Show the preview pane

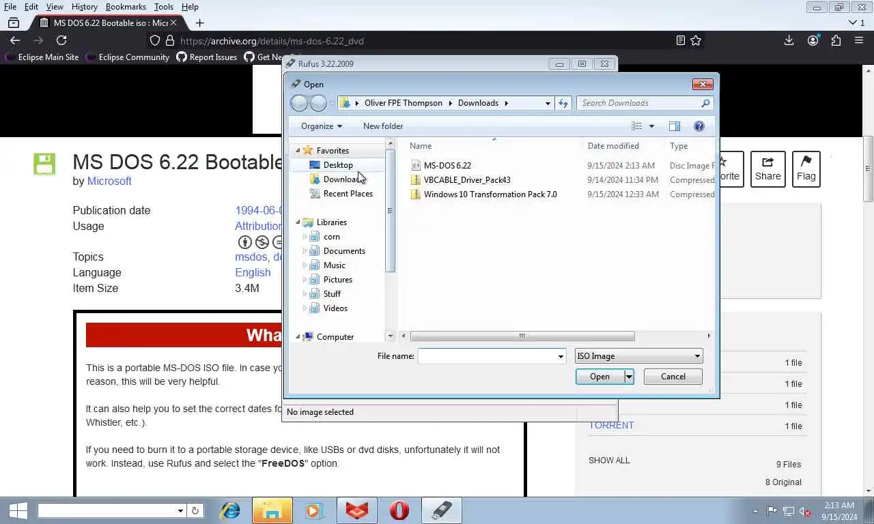point(675,126)
